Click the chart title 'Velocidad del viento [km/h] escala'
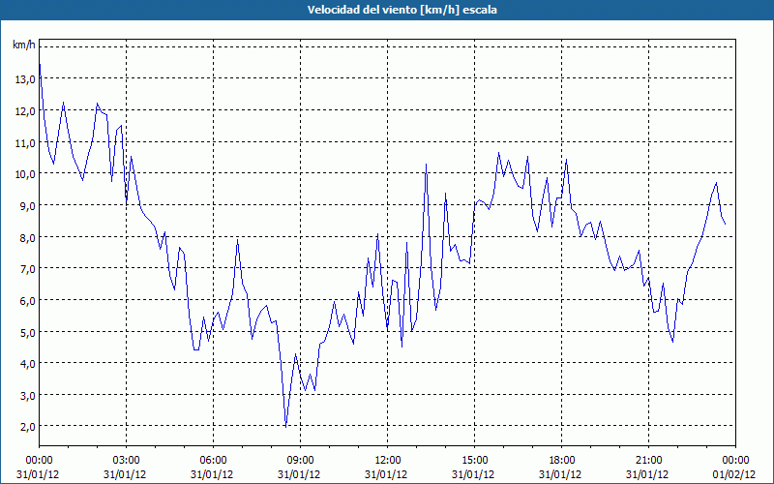 (402, 10)
